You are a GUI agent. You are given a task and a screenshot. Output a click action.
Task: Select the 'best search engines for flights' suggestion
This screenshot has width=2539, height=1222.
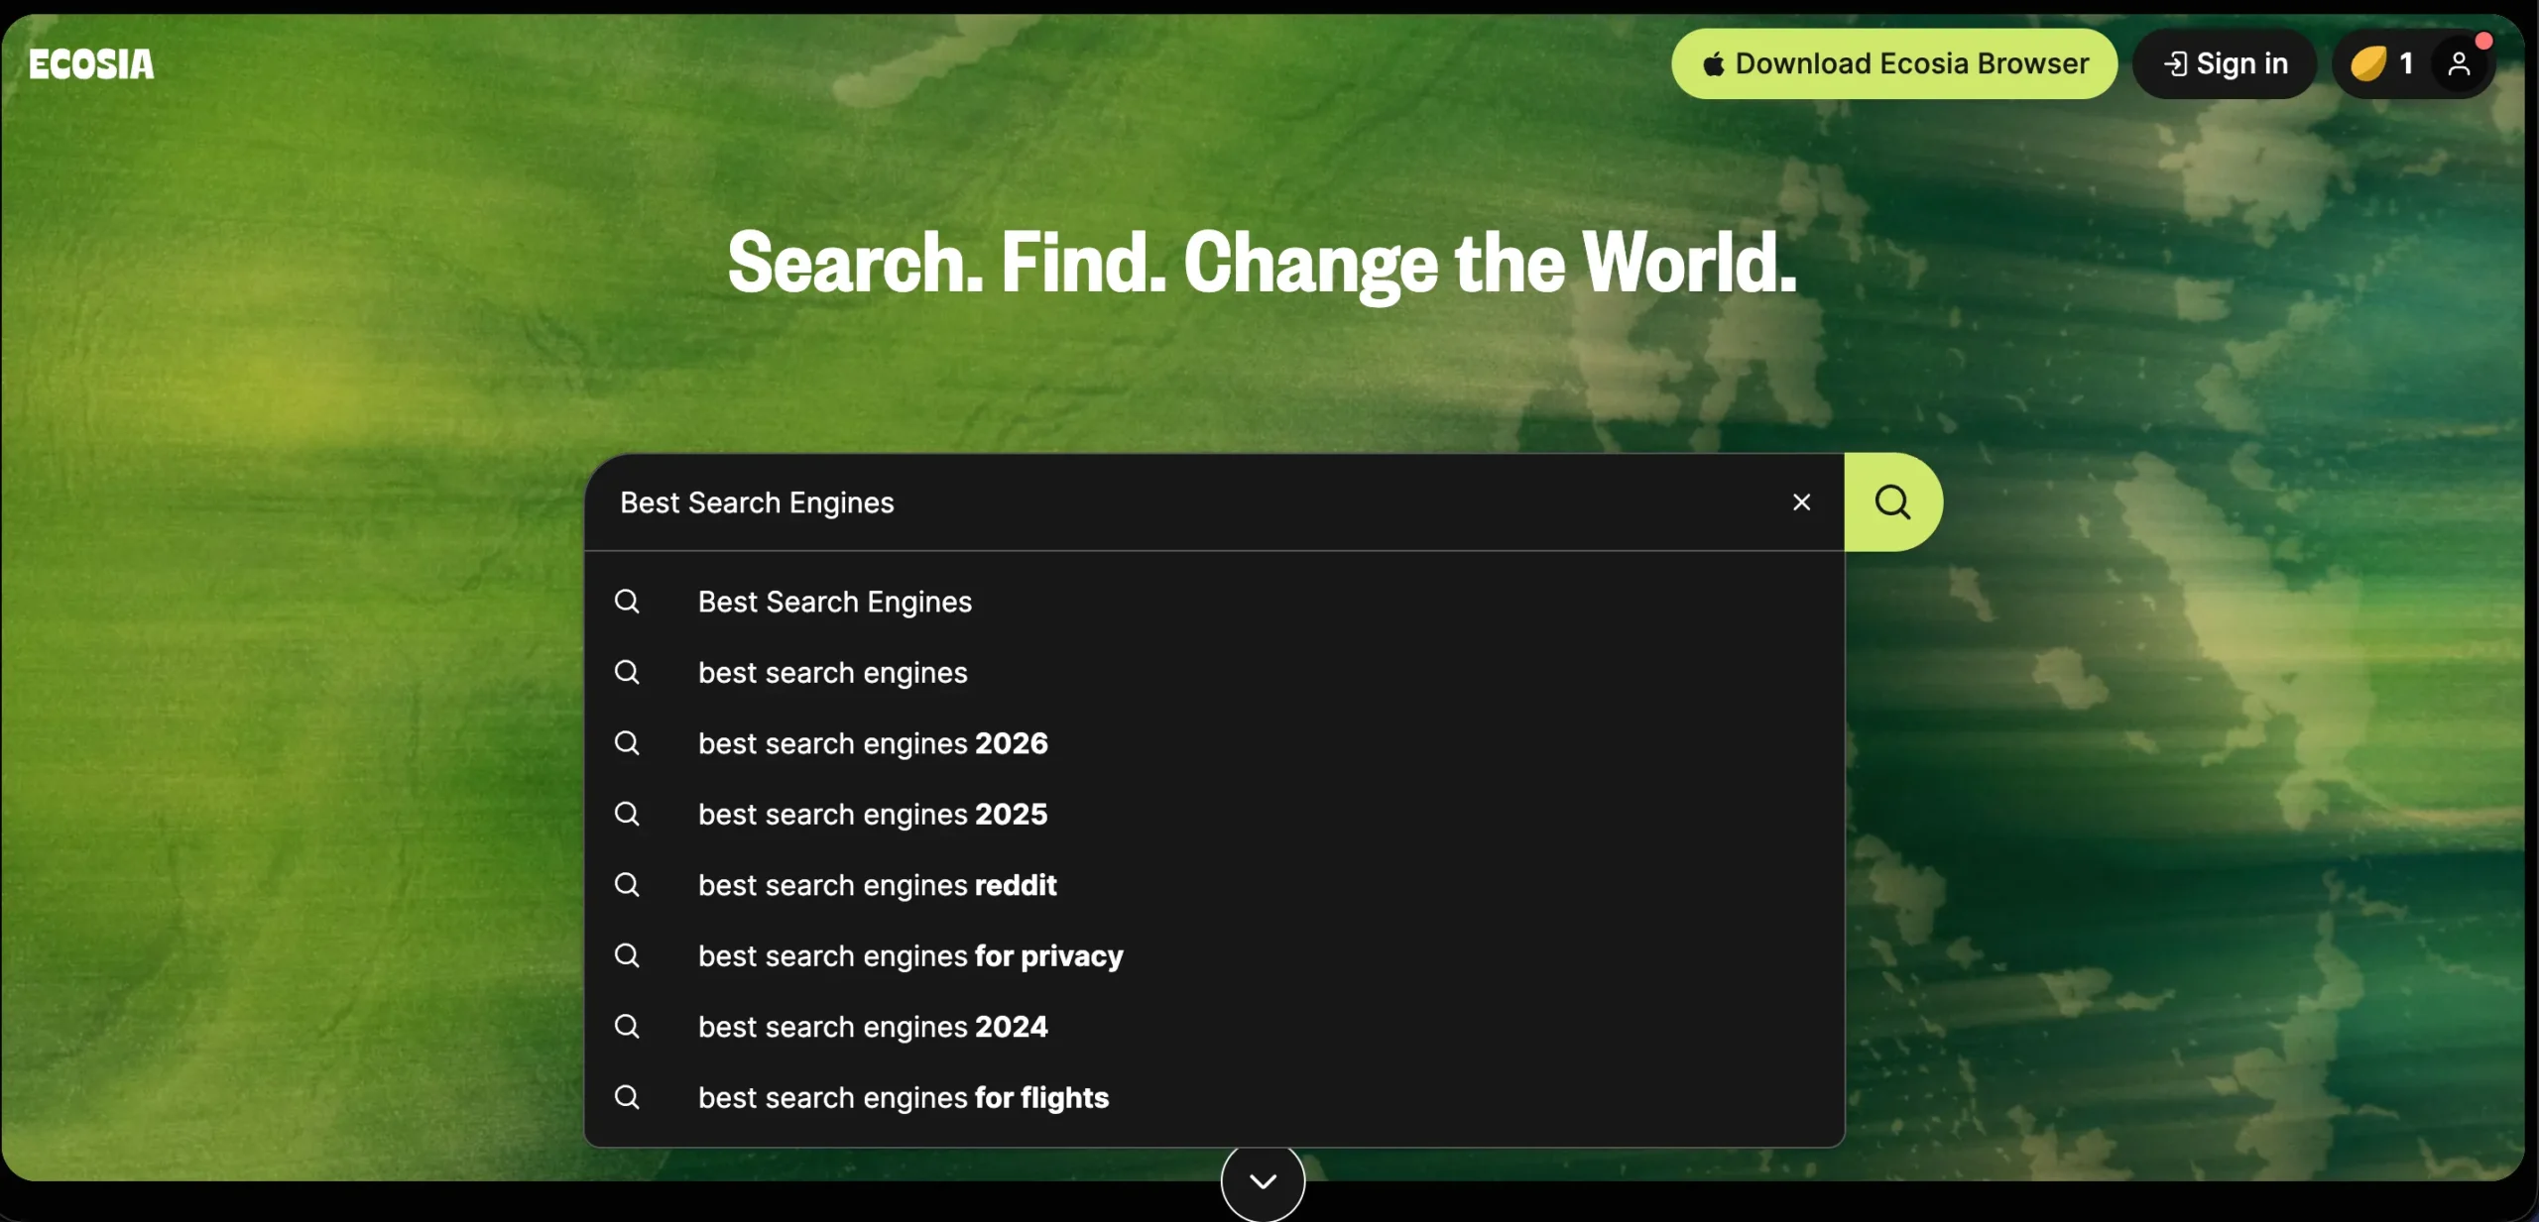903,1097
